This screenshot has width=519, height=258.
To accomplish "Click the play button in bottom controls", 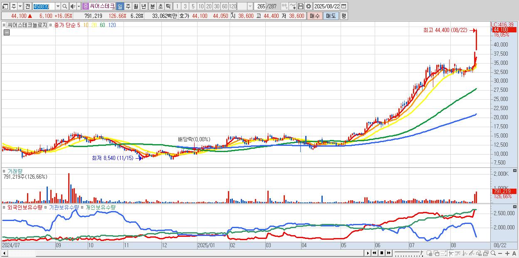I will 368,253.
